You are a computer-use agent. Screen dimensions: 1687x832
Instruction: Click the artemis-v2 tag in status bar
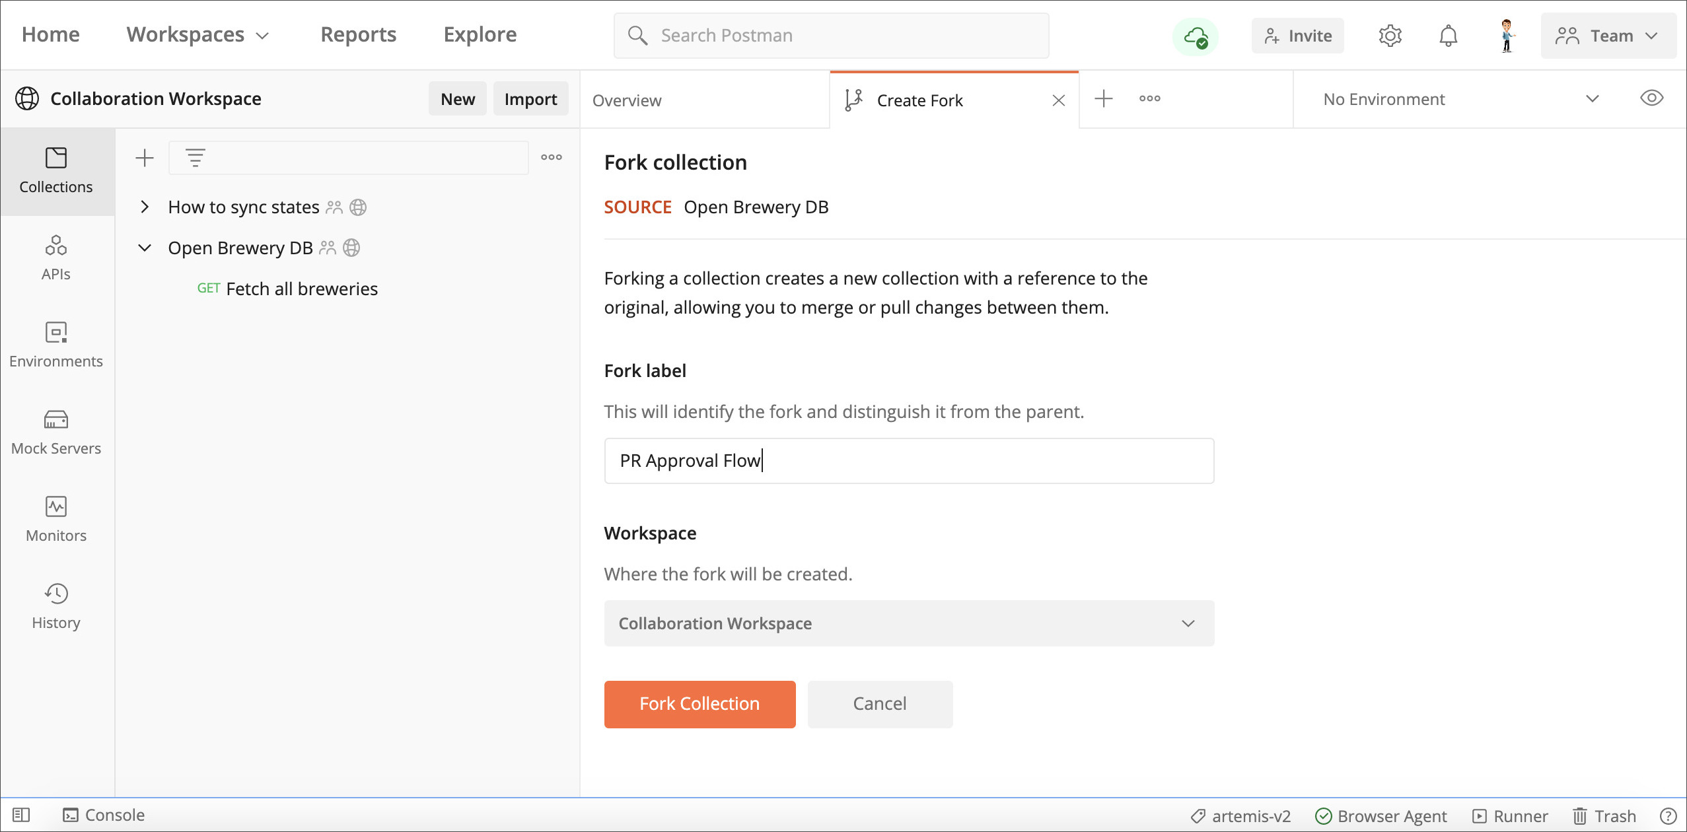(1240, 816)
